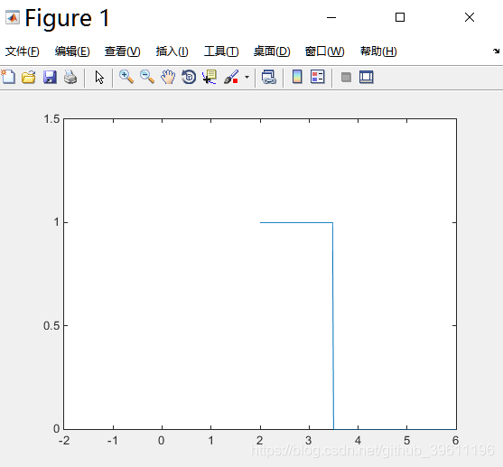Click the Show Plot Tools and dock icon

[367, 77]
